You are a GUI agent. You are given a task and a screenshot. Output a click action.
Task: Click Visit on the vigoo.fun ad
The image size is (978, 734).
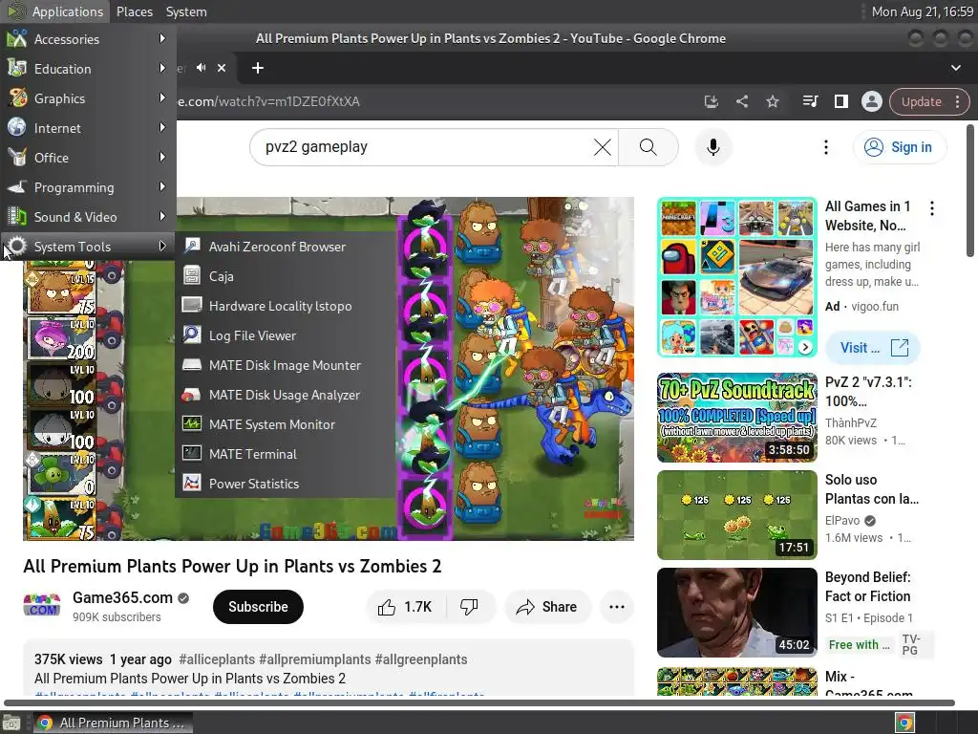[x=873, y=348]
